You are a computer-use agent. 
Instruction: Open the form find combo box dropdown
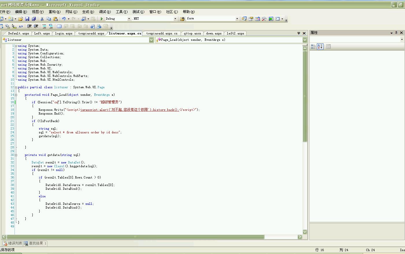(237, 19)
